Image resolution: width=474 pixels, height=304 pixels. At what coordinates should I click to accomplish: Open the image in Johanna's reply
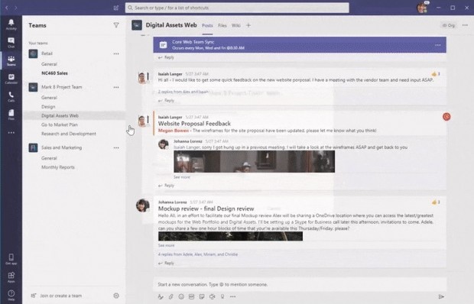255,161
